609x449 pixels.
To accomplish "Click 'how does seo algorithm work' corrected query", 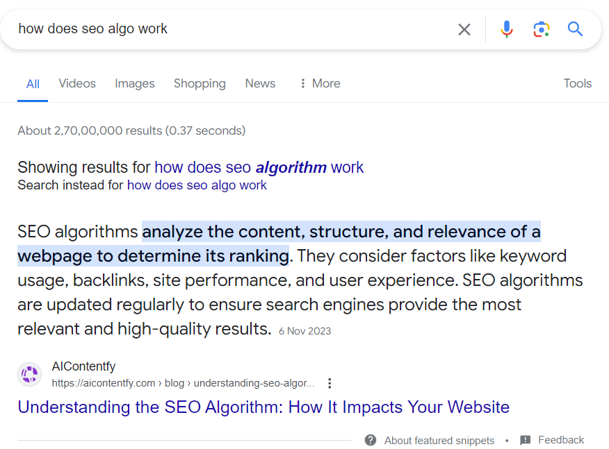I will [x=259, y=167].
